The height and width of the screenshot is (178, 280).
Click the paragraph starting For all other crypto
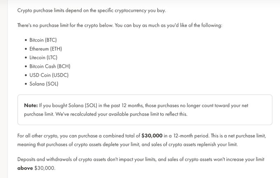pyautogui.click(x=142, y=140)
